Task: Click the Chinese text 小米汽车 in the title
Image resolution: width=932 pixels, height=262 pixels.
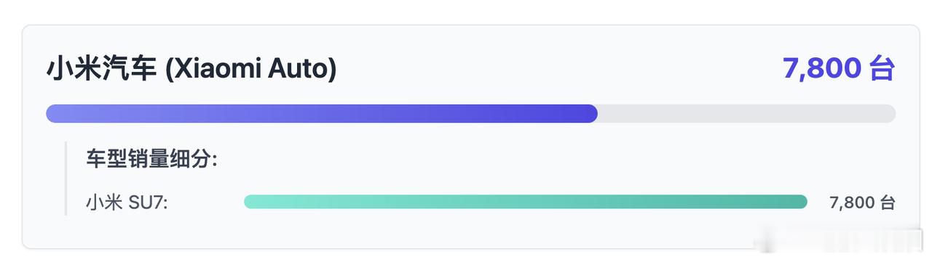Action: pos(101,70)
